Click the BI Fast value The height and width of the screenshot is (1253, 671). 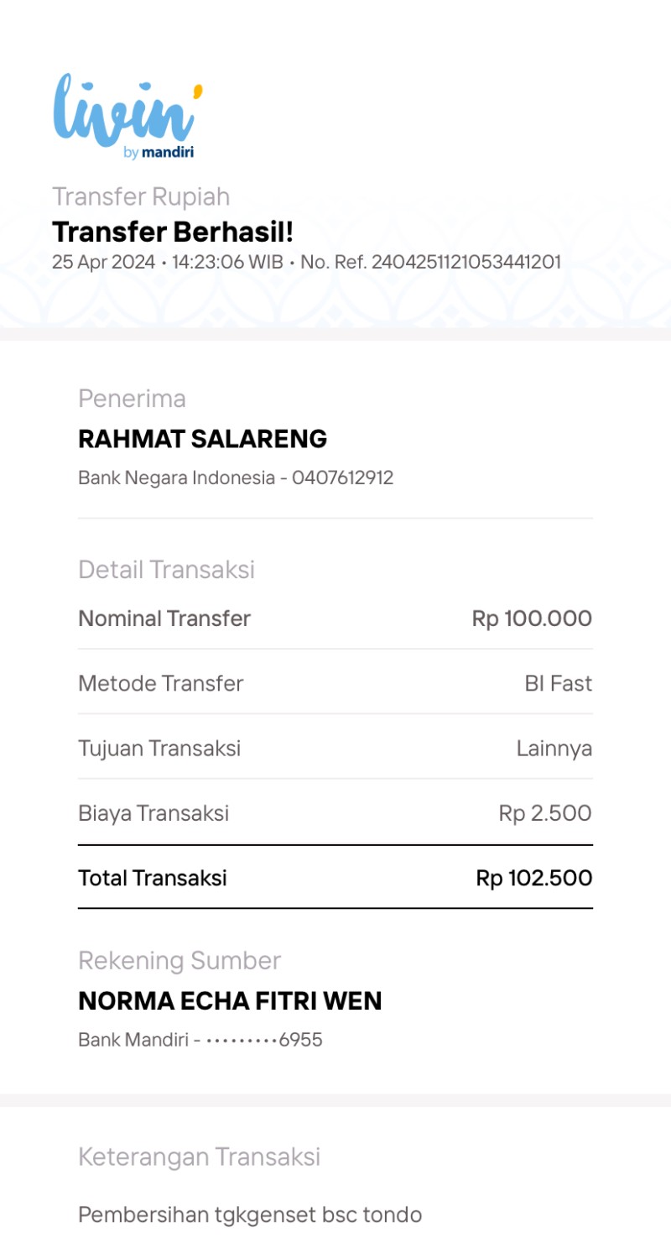click(559, 683)
